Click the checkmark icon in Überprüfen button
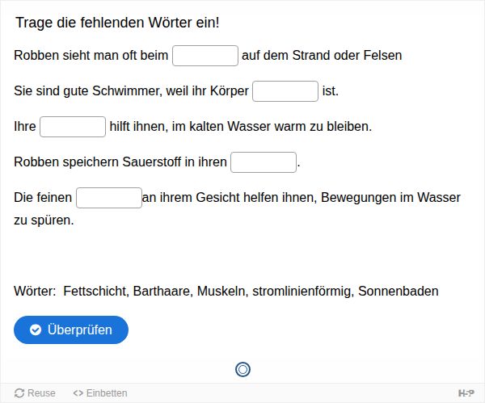Screen dimensions: 485x403 [36, 330]
